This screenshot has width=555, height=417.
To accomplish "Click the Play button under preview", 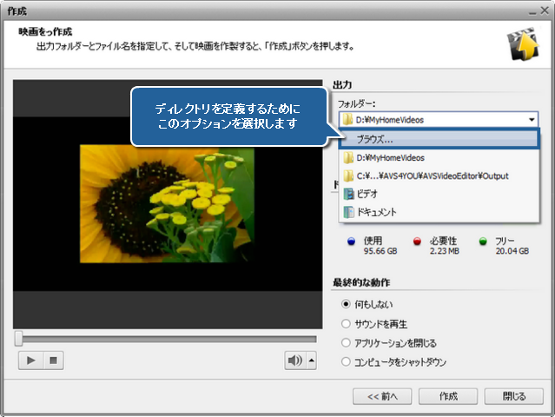I will 31,361.
